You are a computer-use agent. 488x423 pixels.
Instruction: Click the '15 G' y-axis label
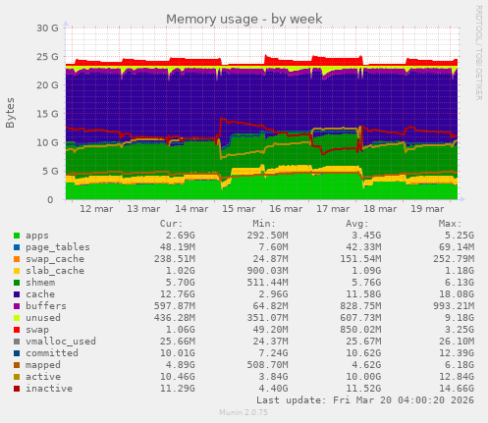coord(47,114)
